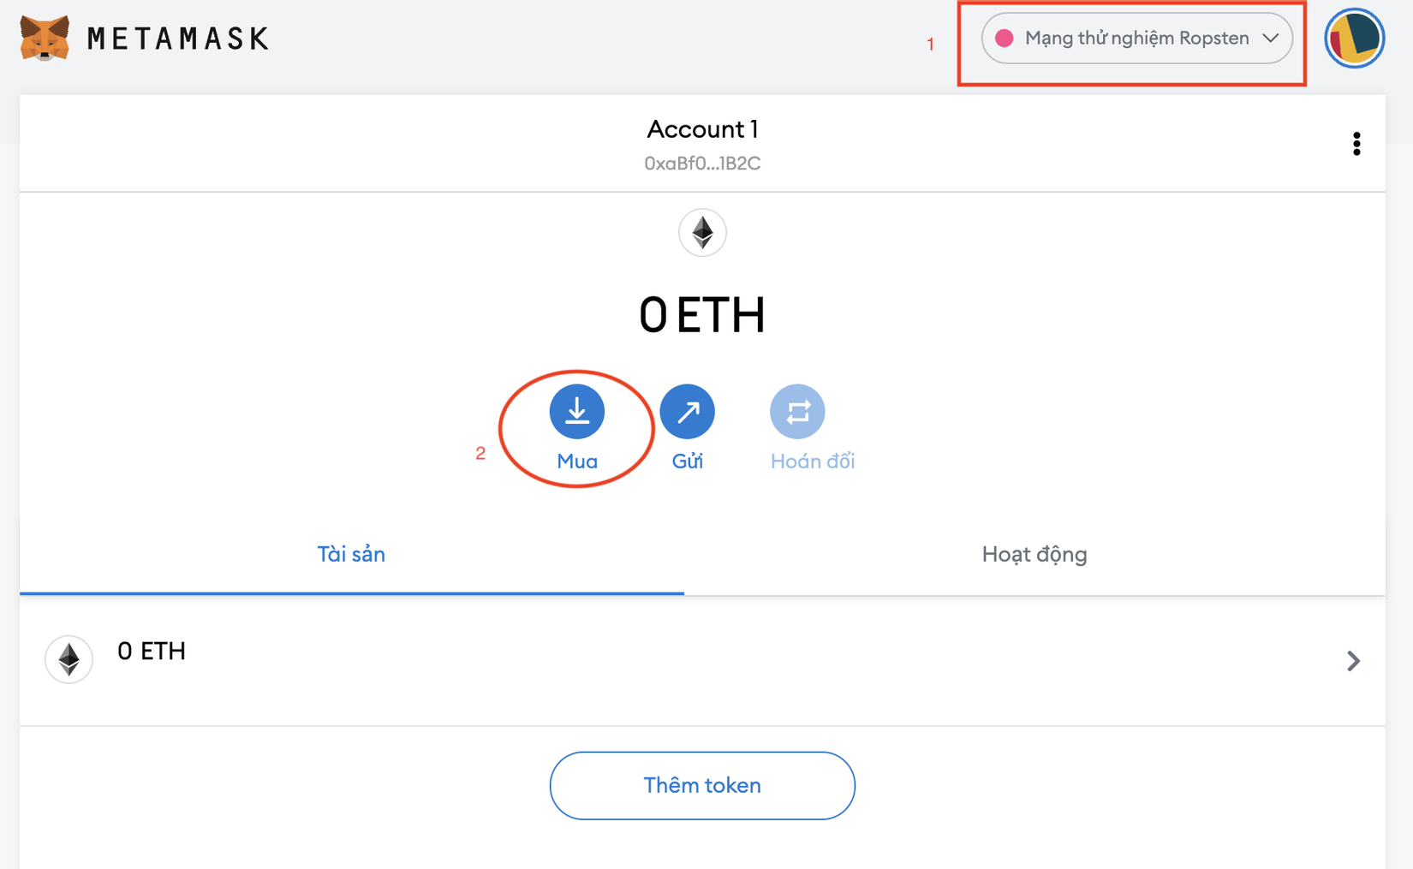Click the network dropdown chevron arrow
Viewport: 1413px width, 869px height.
pyautogui.click(x=1271, y=39)
